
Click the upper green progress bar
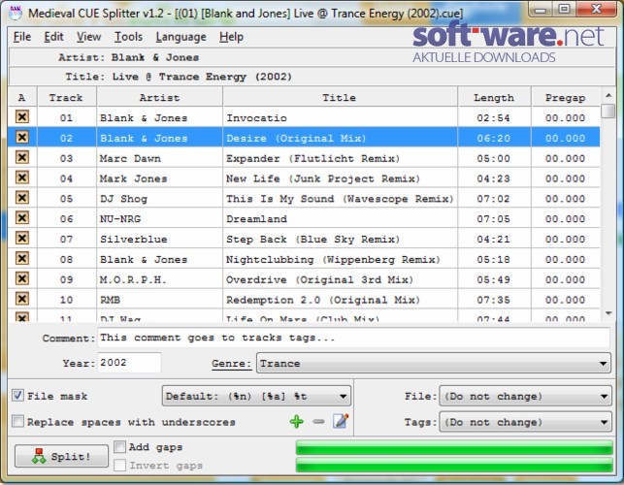(454, 447)
